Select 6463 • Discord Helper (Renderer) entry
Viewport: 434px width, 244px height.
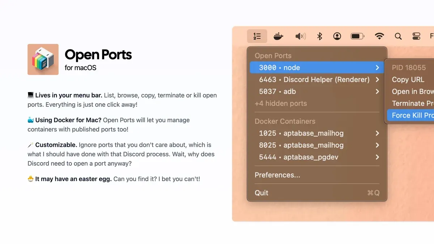point(317,80)
